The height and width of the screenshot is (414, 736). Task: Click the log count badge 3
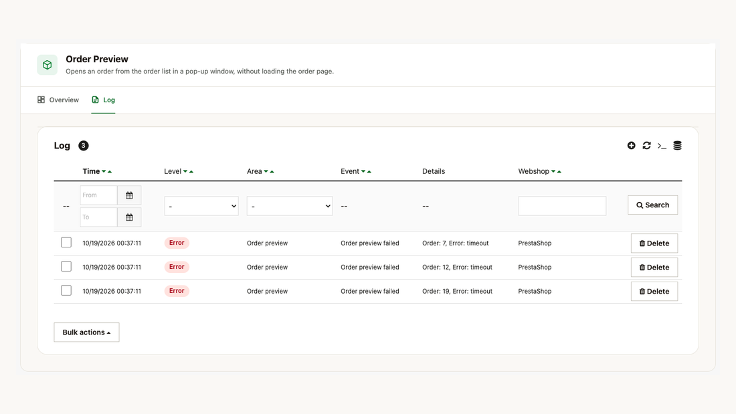pos(84,146)
